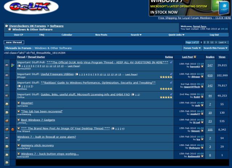232x168 pixels.
Task: Click thread status envelope for Disaster! row
Action: pos(7,104)
